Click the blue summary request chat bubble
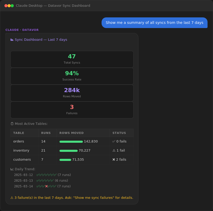This screenshot has width=213, height=211. (x=155, y=23)
